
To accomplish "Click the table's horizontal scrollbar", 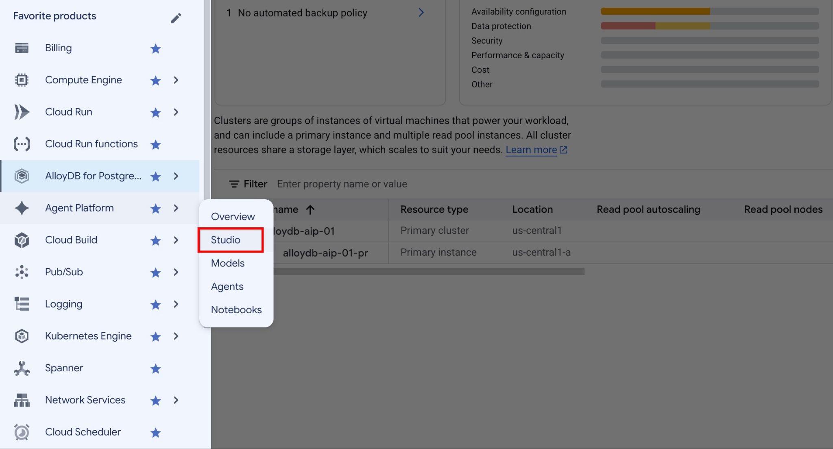I will 429,272.
